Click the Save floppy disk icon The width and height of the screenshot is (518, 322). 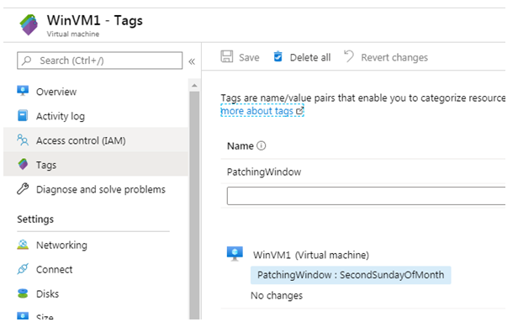click(227, 57)
